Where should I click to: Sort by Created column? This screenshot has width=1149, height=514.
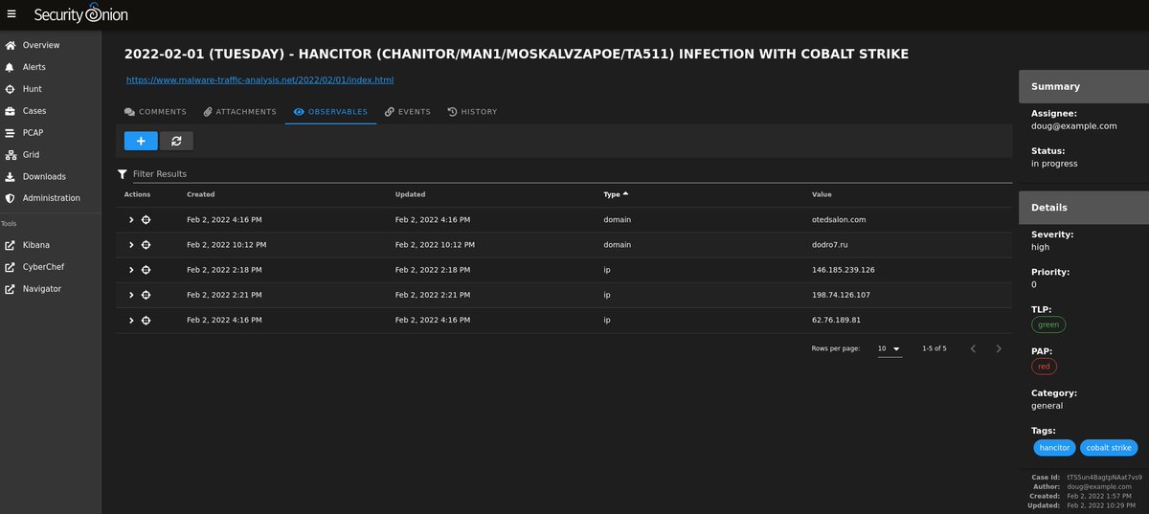(x=201, y=194)
